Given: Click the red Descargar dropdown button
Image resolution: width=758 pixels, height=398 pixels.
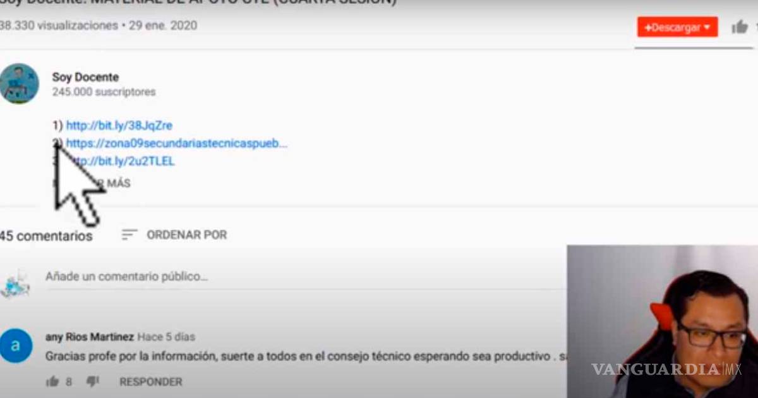Looking at the screenshot, I should pyautogui.click(x=677, y=27).
